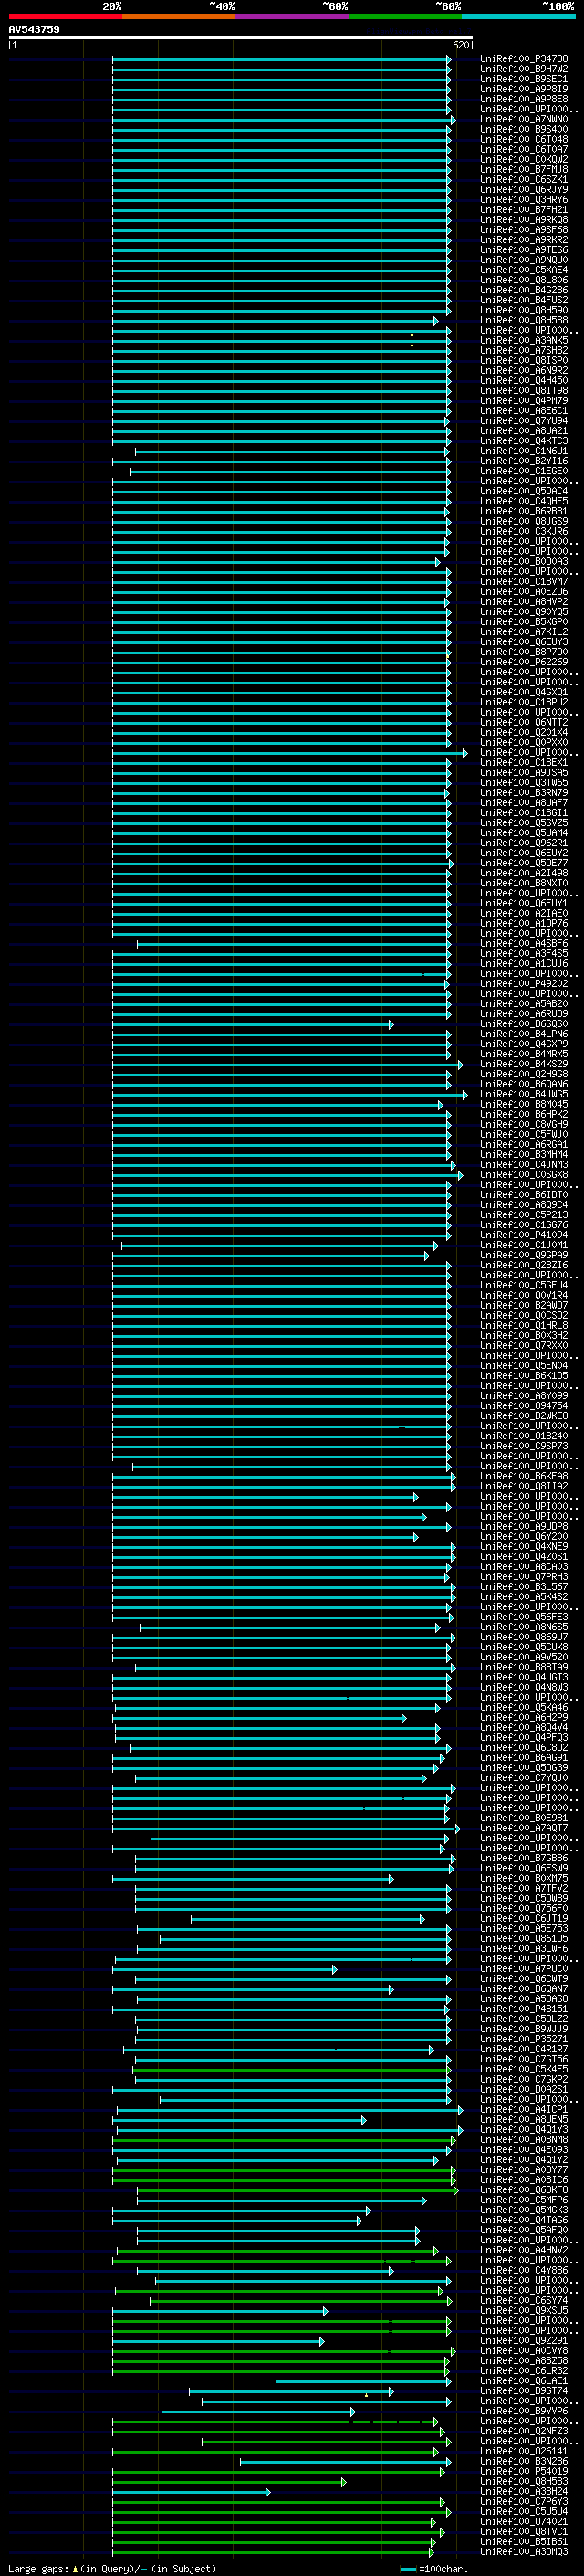This screenshot has height=2576, width=584.
Task: Select hit UniRef100_A3ANK5
Action: tap(524, 340)
